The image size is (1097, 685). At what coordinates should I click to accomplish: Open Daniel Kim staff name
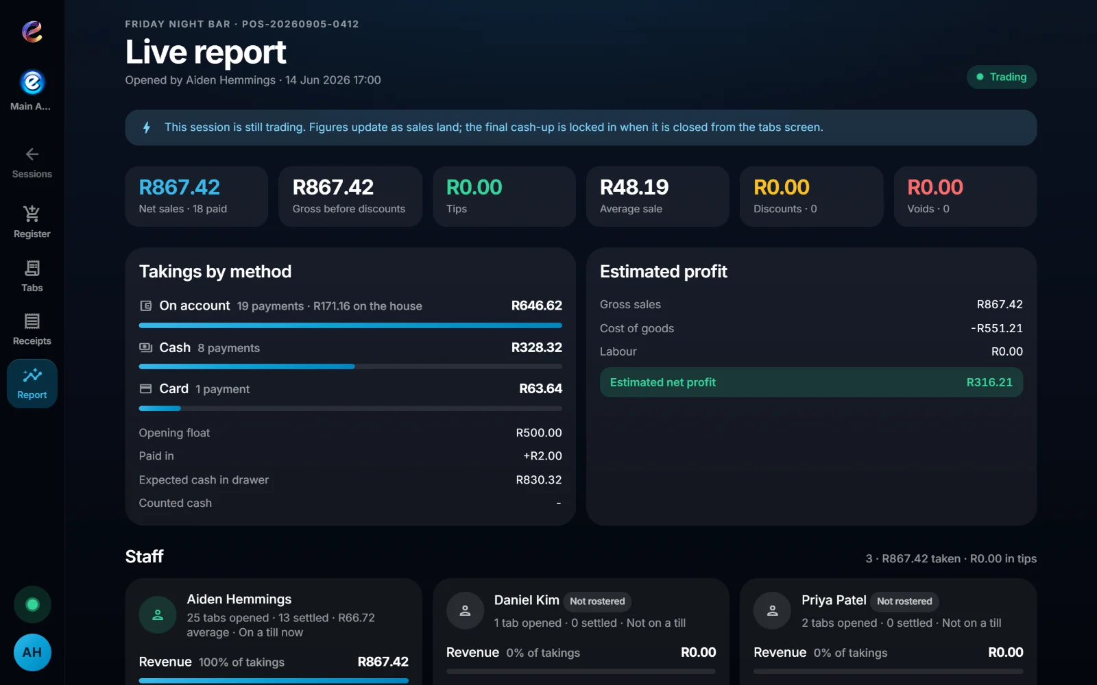527,600
